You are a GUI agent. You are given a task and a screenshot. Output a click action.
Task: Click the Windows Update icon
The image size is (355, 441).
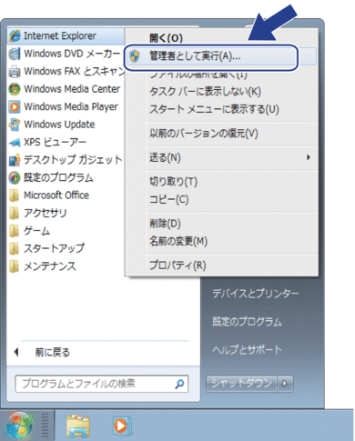[x=15, y=125]
